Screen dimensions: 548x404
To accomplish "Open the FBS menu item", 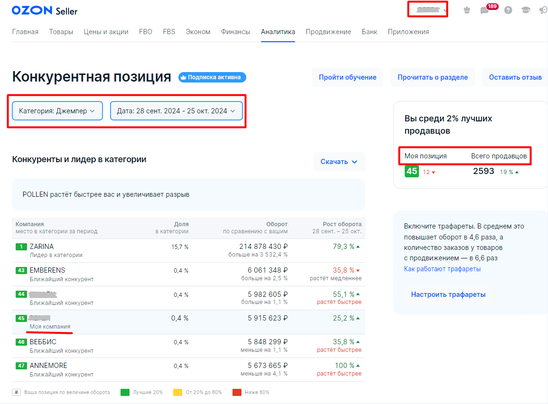I will tap(169, 32).
